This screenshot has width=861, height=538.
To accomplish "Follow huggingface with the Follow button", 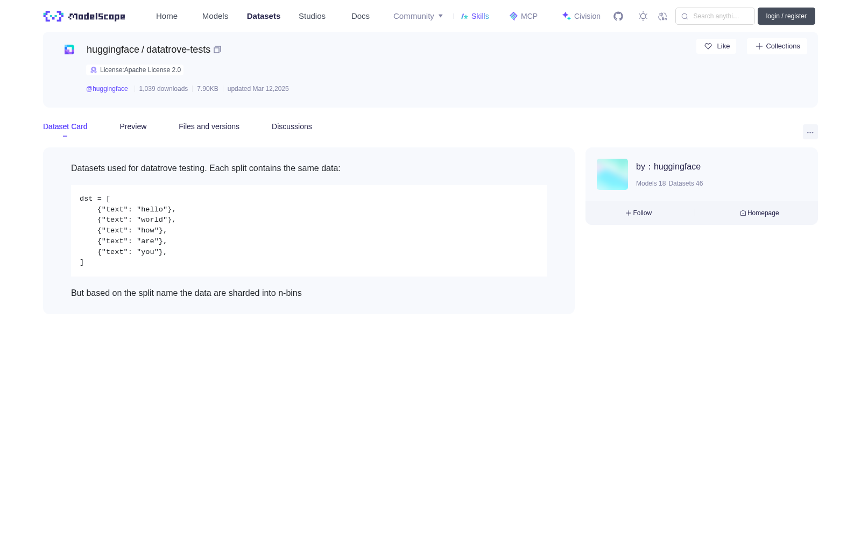I will 639,213.
